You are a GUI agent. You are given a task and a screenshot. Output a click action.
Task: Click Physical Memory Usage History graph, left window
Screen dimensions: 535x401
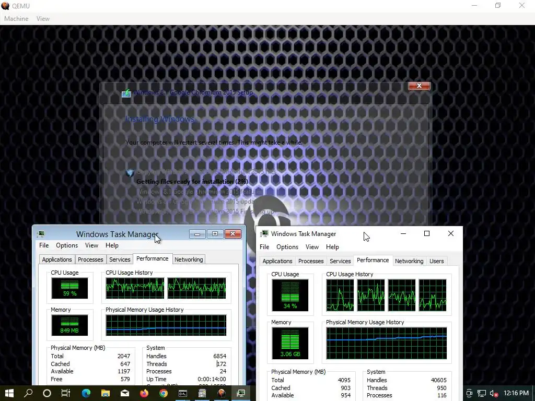166,325
